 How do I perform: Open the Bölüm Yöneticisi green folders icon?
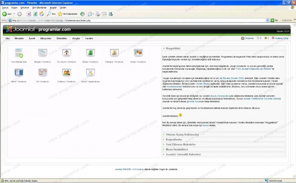[x=90, y=53]
